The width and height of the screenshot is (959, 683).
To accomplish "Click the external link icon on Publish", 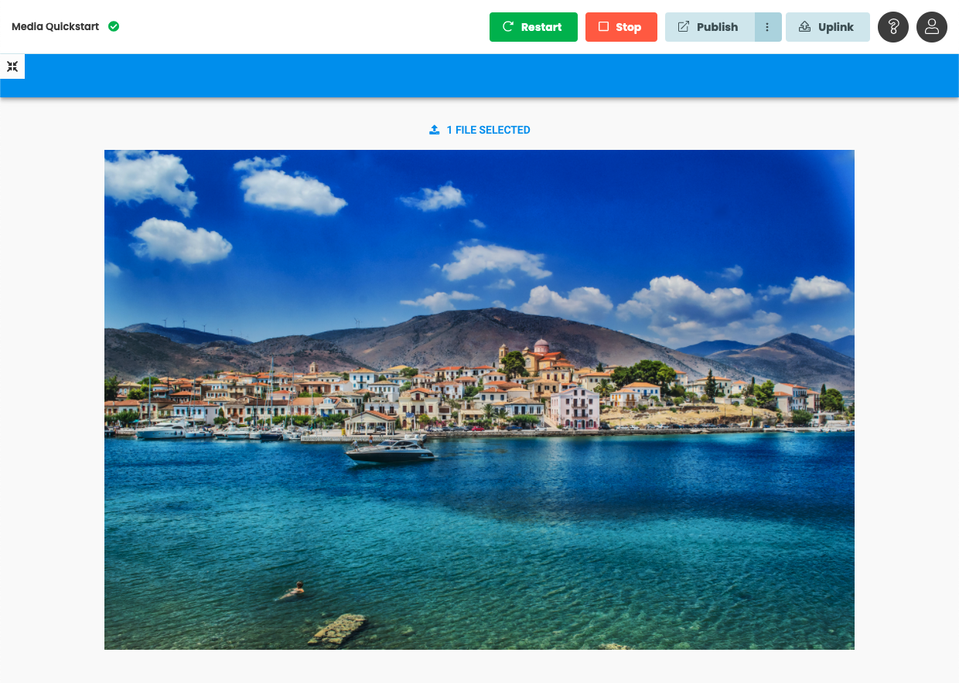I will [x=684, y=26].
